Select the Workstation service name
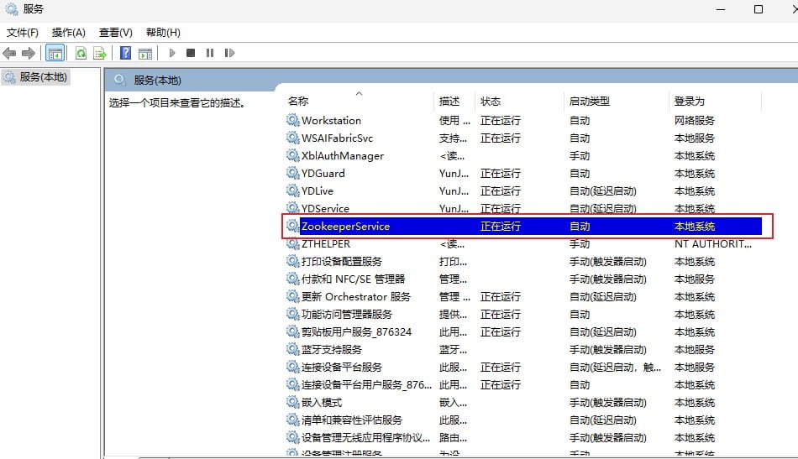 pos(331,121)
